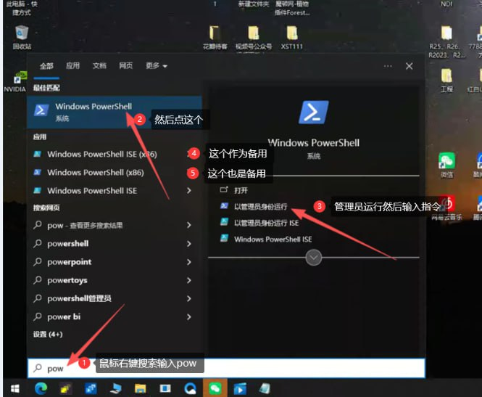Open the window-frame app on taskbar
The width and height of the screenshot is (482, 397).
click(x=165, y=388)
